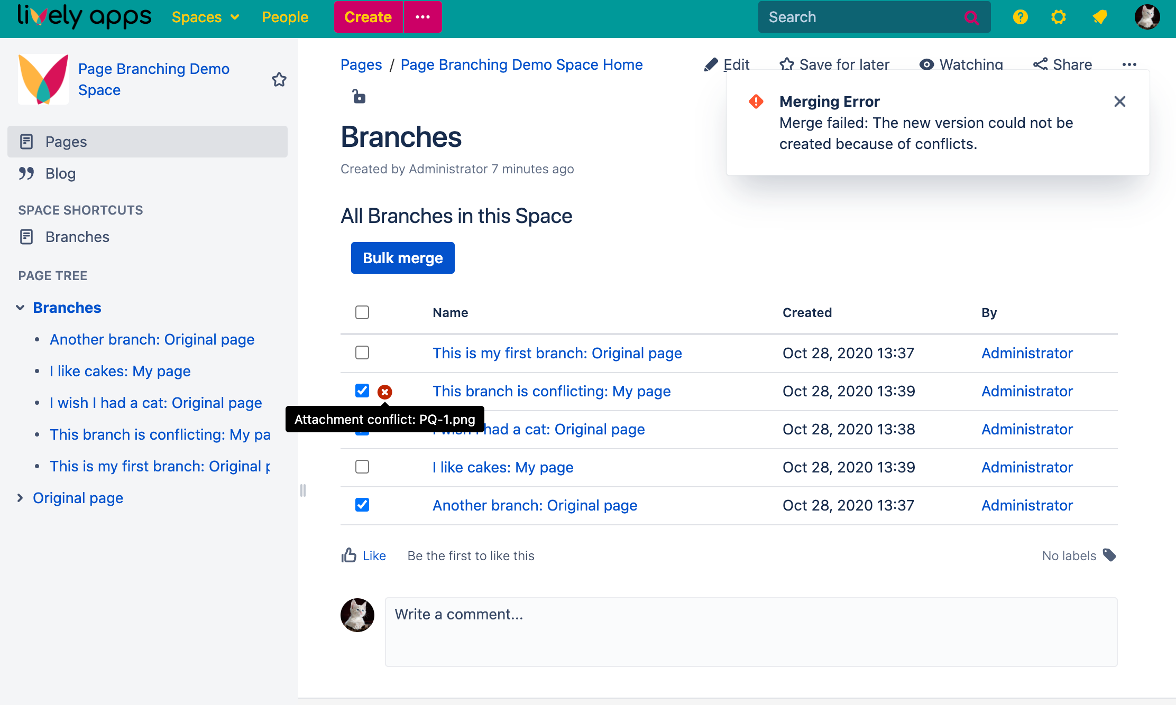Click No labels text
The image size is (1176, 705).
click(x=1069, y=555)
